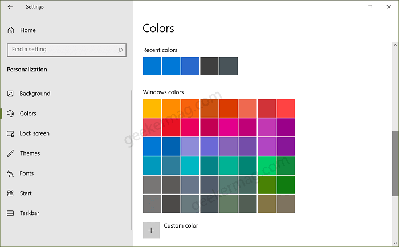The image size is (399, 247).
Task: Go to Lock screen settings
Action: tap(35, 133)
